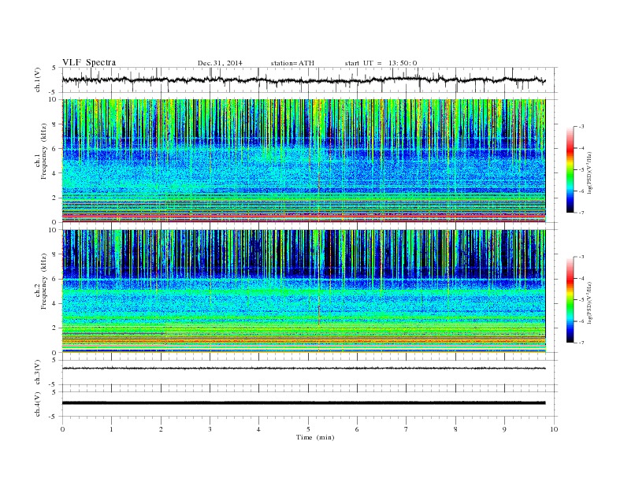
Task: Click the "4" time-axis tick label
Action: tap(258, 429)
